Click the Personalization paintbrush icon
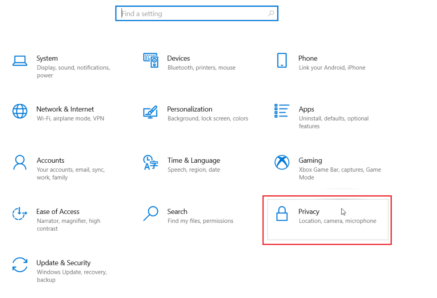 [151, 112]
